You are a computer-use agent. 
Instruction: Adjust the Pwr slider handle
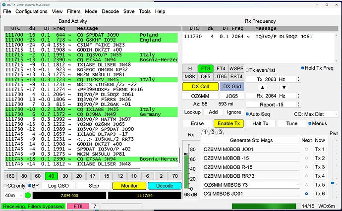pyautogui.click(x=333, y=183)
